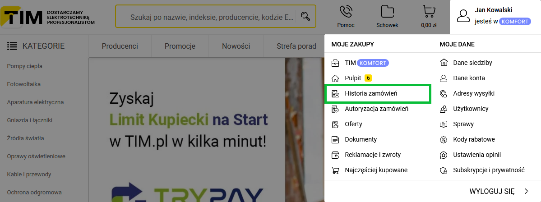Viewport: 541px width, 202px height.
Task: Click the star icon beside Ustawienia opinii
Action: pos(444,155)
